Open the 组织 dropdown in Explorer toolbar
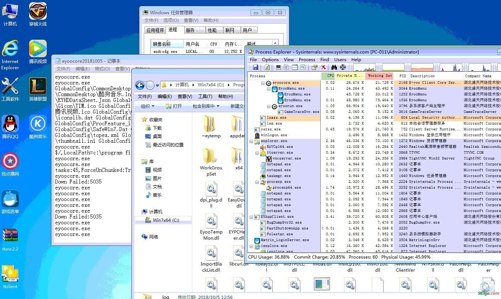501x299 pixels. point(147,106)
